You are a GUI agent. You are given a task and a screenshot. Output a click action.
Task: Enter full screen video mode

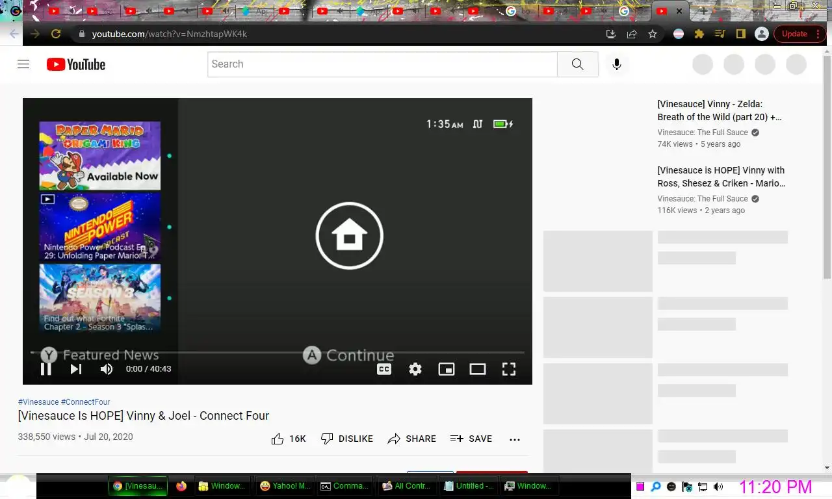tap(509, 369)
